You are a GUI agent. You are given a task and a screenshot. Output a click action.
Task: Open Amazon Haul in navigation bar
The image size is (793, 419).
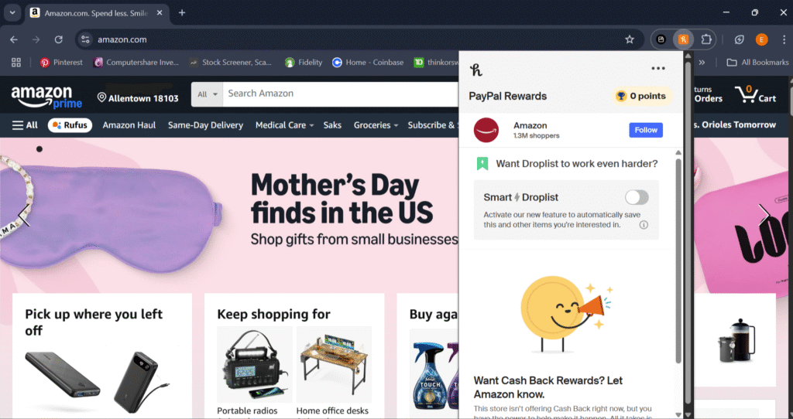click(129, 125)
